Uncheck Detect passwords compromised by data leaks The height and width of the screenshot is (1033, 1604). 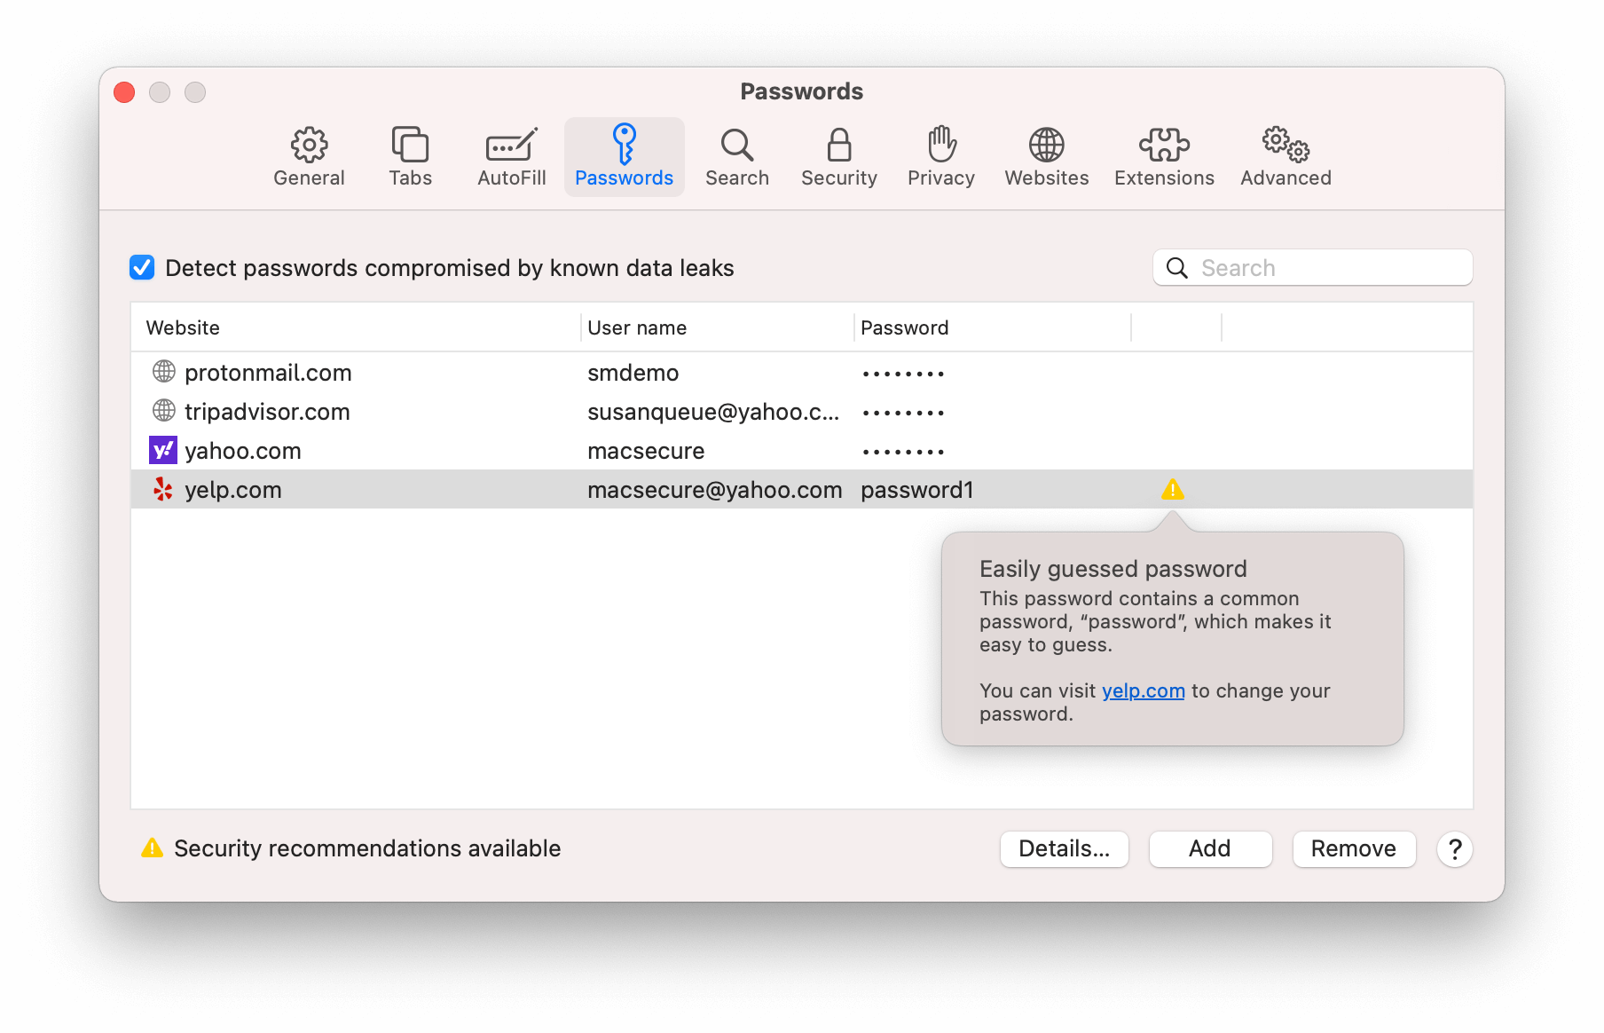(x=142, y=268)
